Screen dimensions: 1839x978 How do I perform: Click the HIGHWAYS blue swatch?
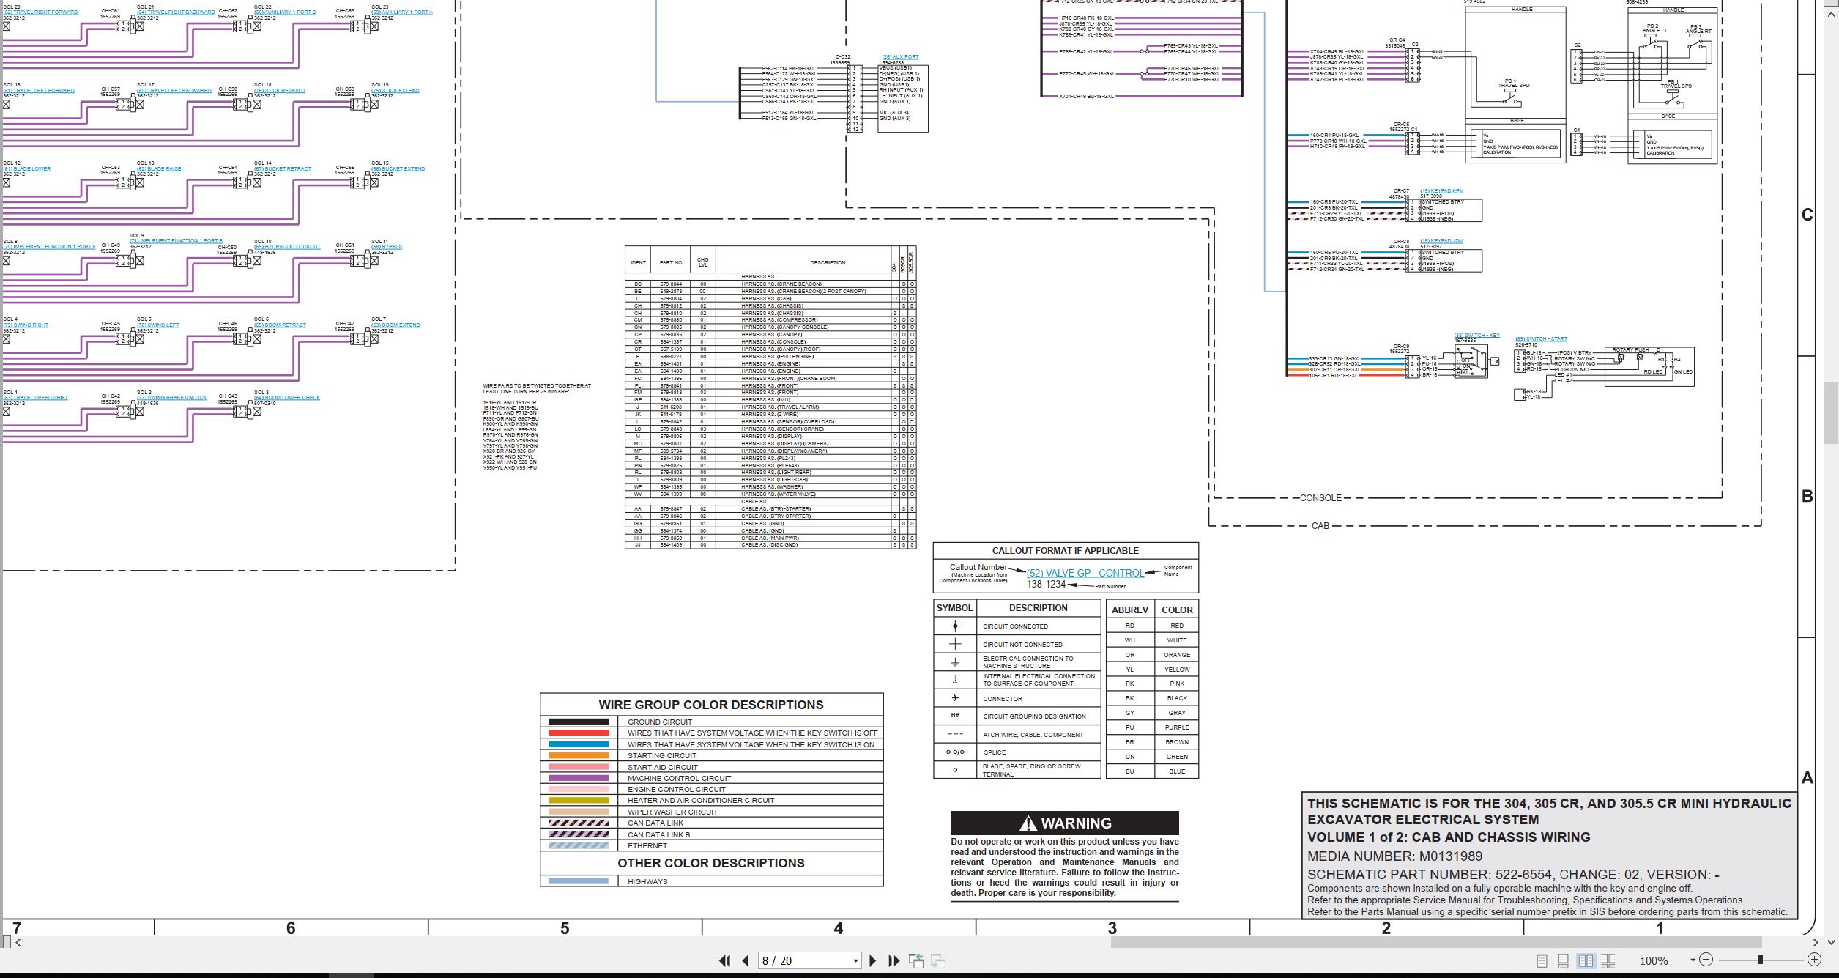[x=578, y=881]
